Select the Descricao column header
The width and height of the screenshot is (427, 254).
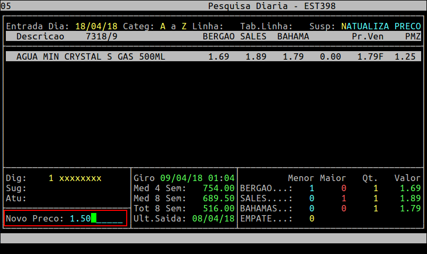(x=40, y=36)
